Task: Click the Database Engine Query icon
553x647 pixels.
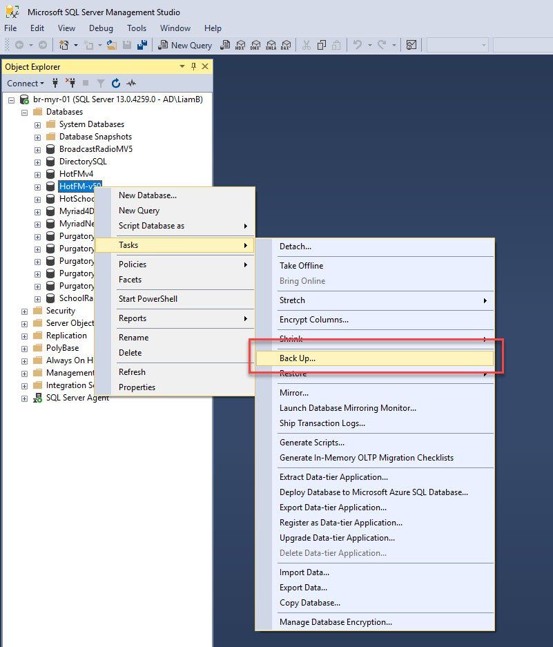Action: click(225, 45)
